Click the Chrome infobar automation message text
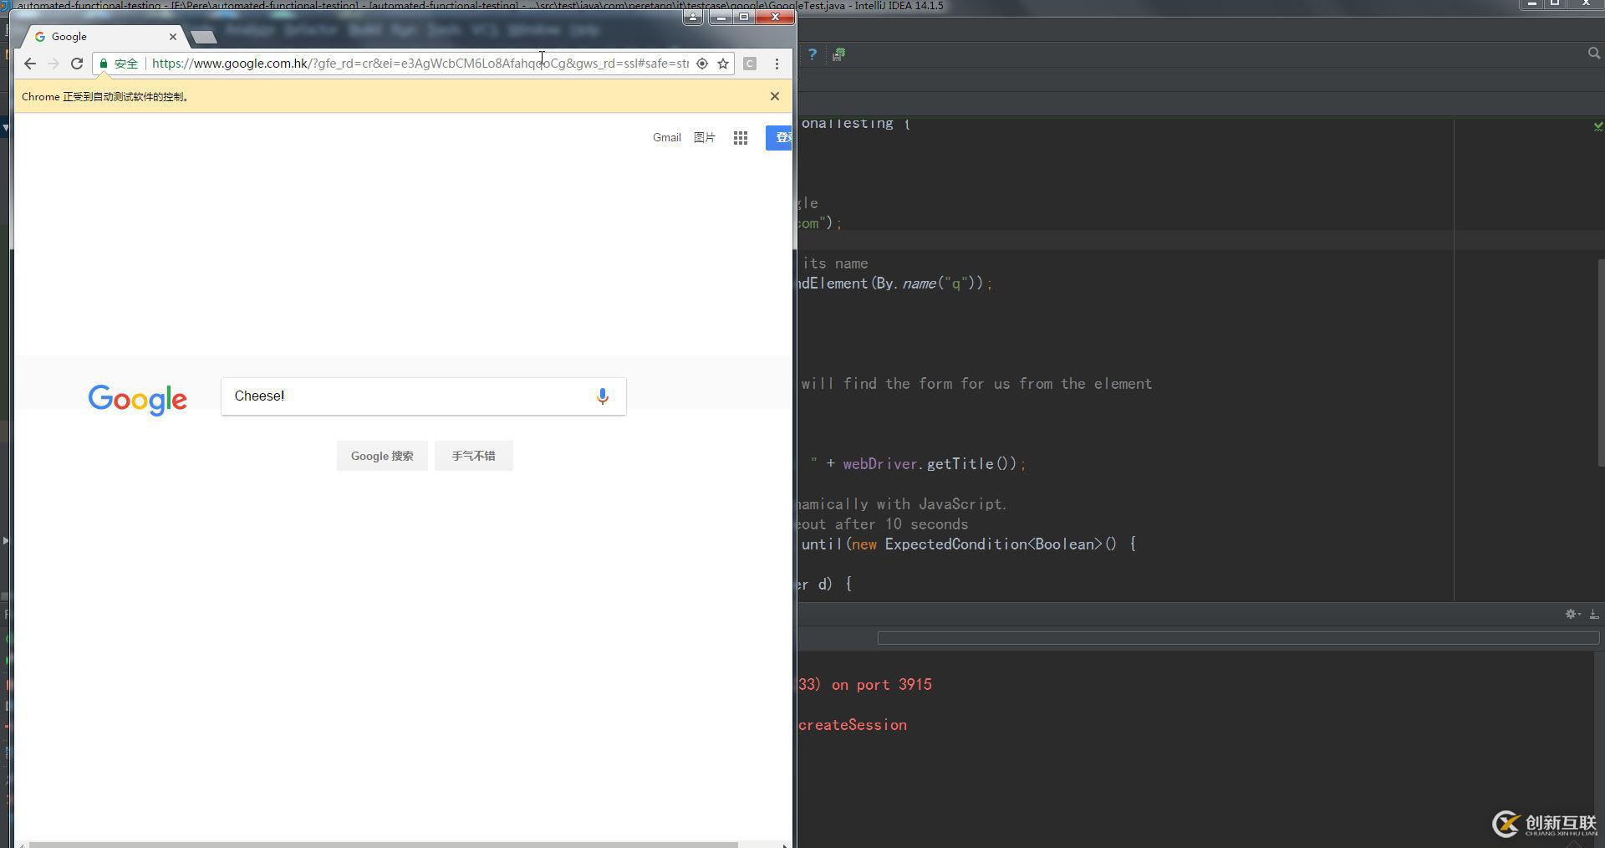The image size is (1605, 848). (x=105, y=97)
